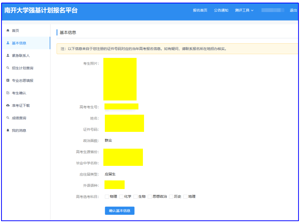Click the 应届生 value text
300x223 pixels.
(110, 174)
